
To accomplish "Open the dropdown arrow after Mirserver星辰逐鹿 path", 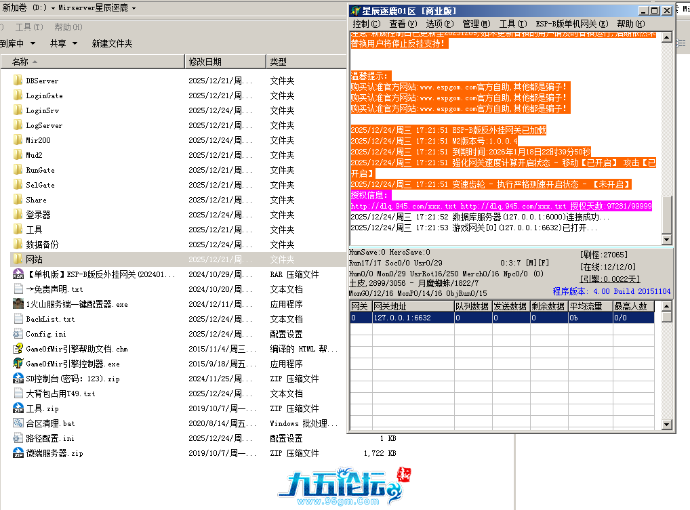I will coord(134,9).
